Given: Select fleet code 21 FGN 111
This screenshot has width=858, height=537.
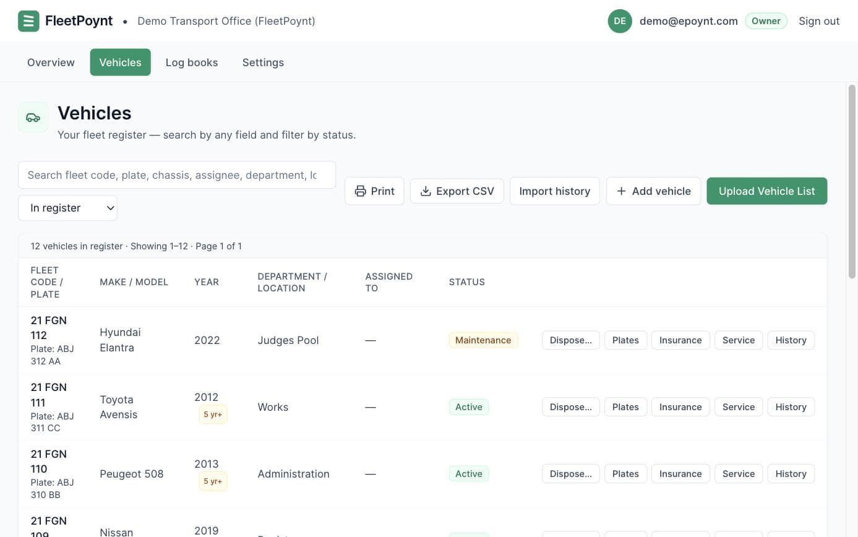Looking at the screenshot, I should click(49, 395).
